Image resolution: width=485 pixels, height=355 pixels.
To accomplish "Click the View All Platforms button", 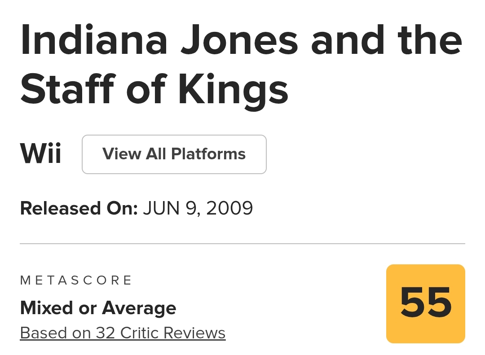I will (174, 154).
